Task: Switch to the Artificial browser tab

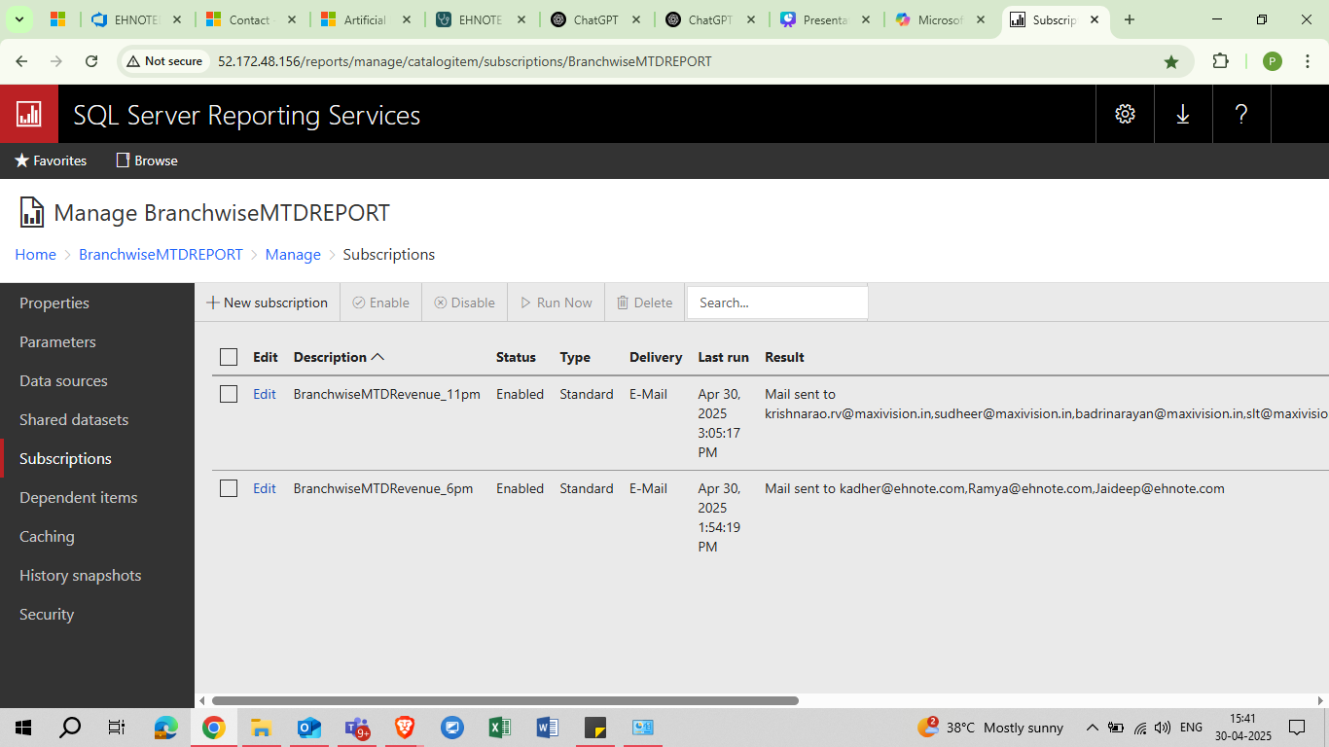Action: (366, 19)
